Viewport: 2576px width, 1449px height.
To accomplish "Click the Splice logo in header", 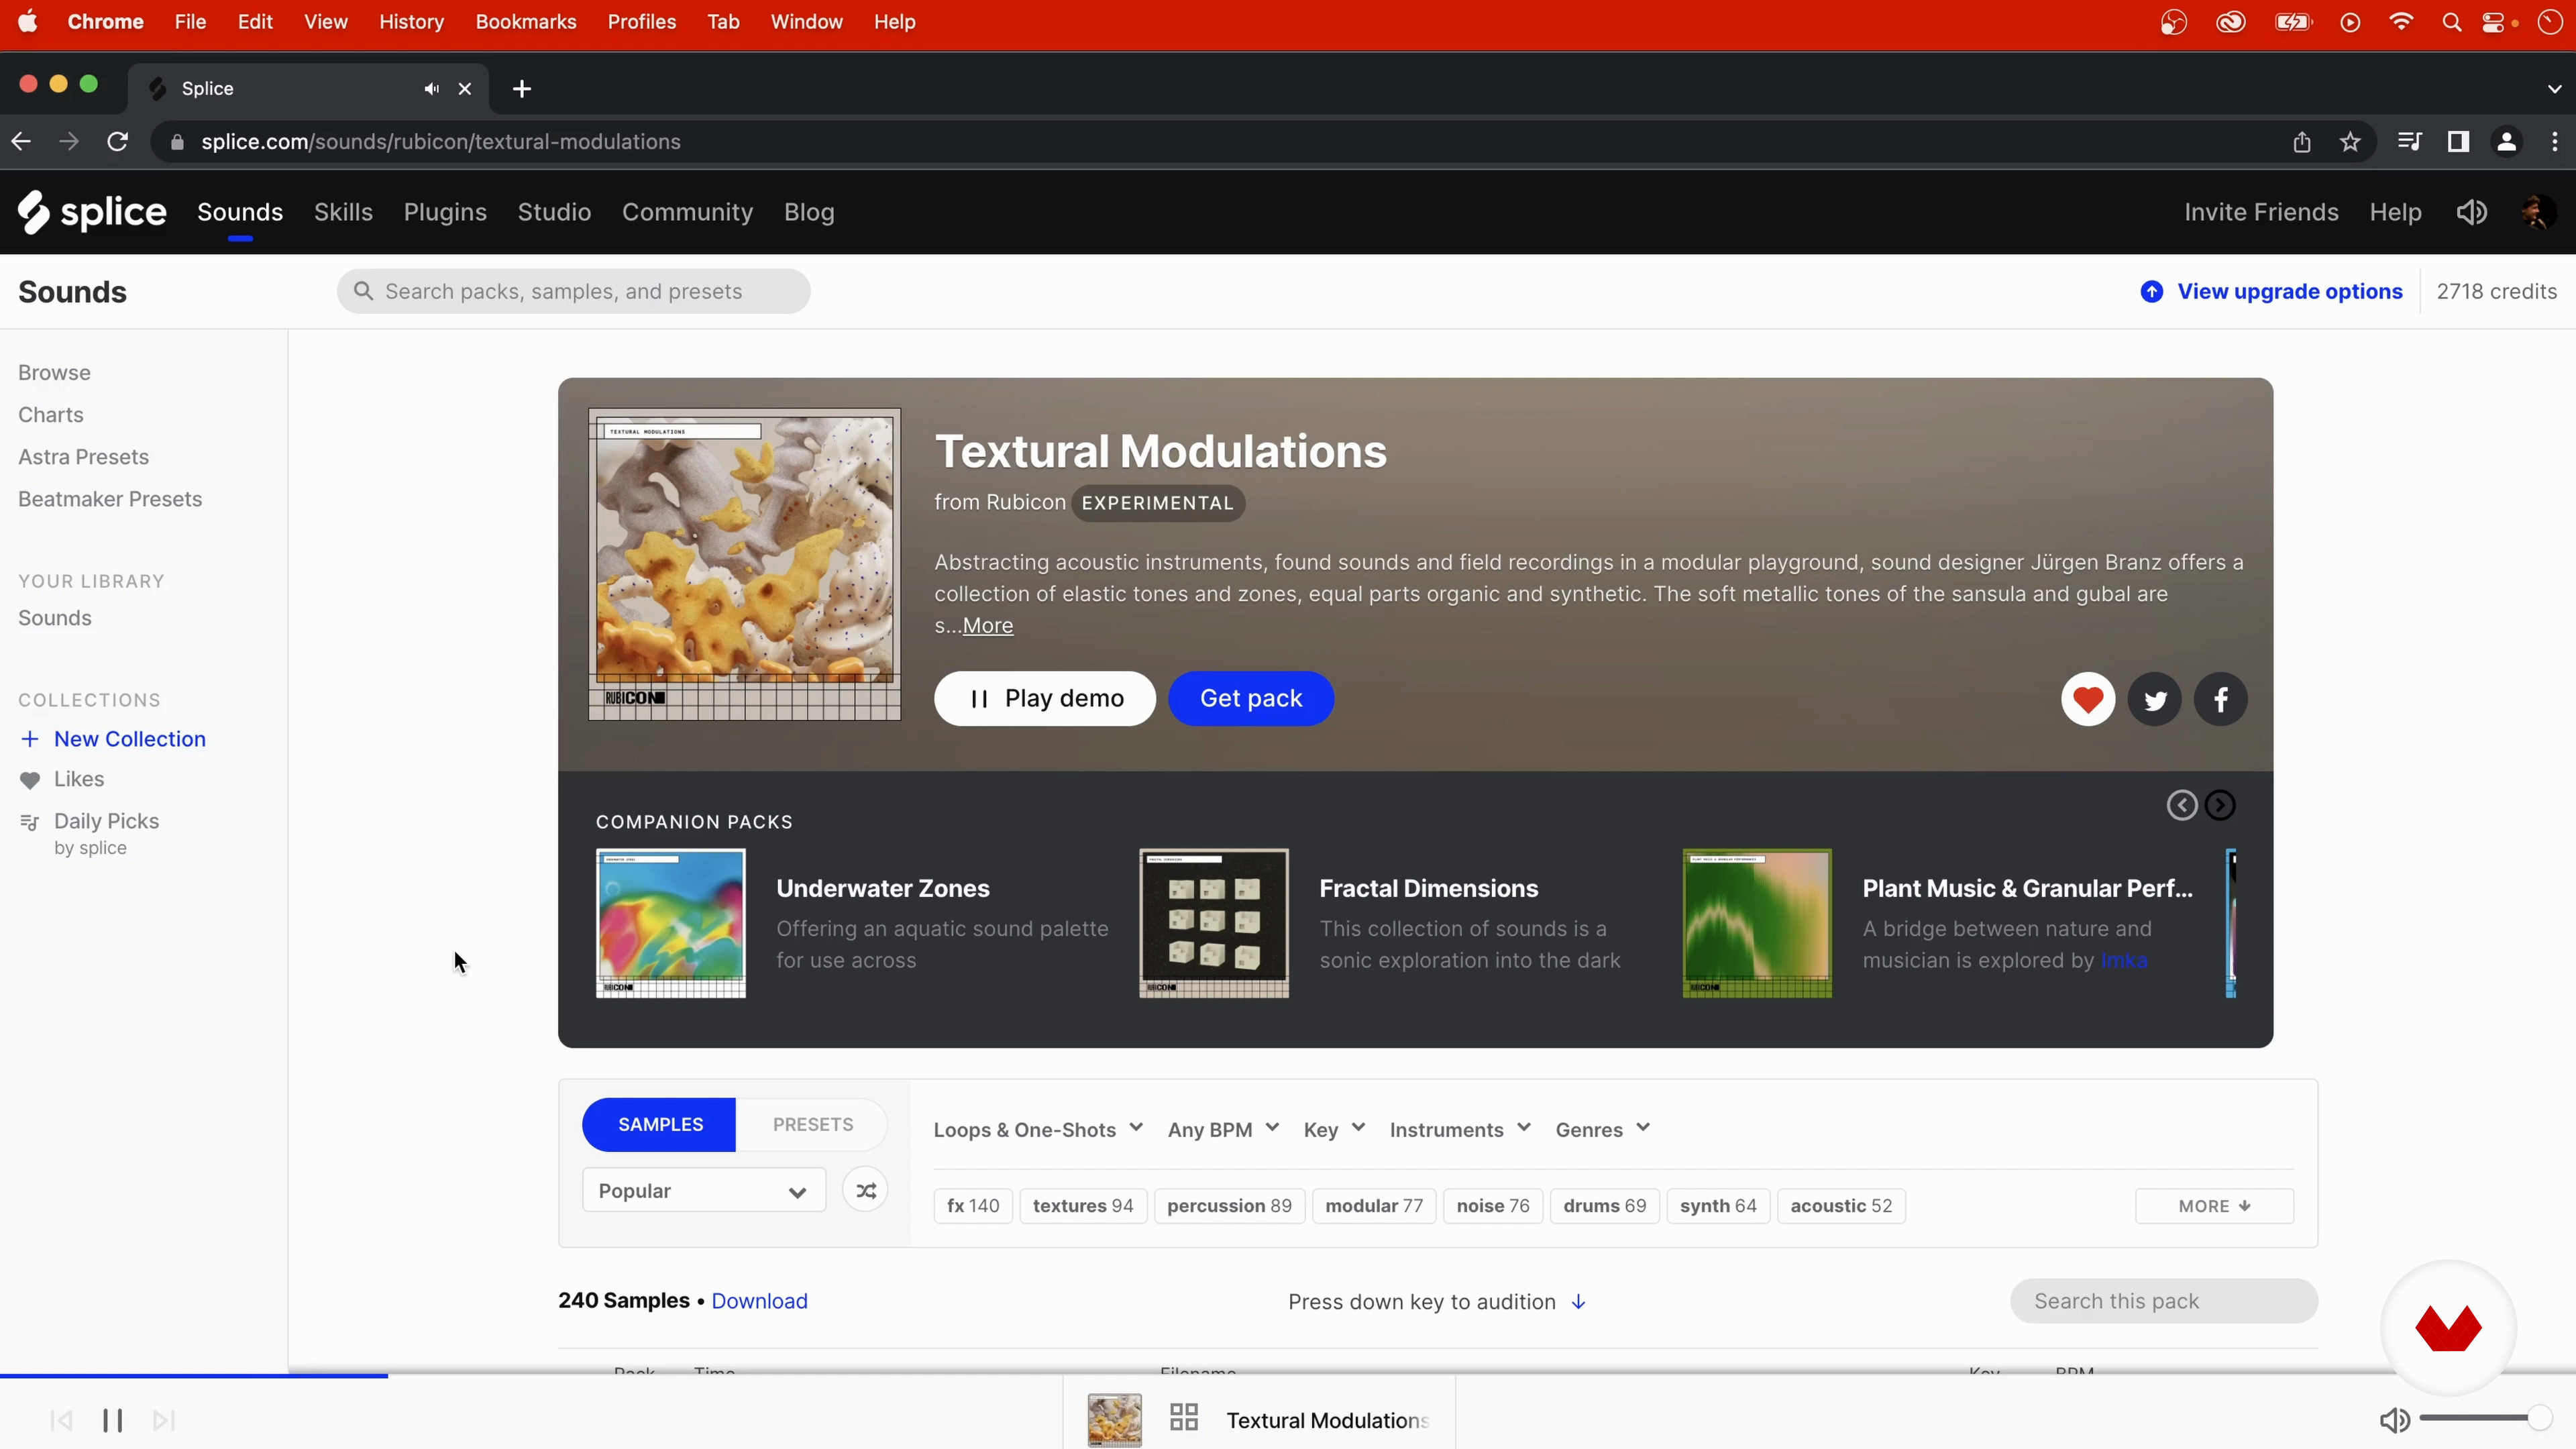I will (x=92, y=212).
